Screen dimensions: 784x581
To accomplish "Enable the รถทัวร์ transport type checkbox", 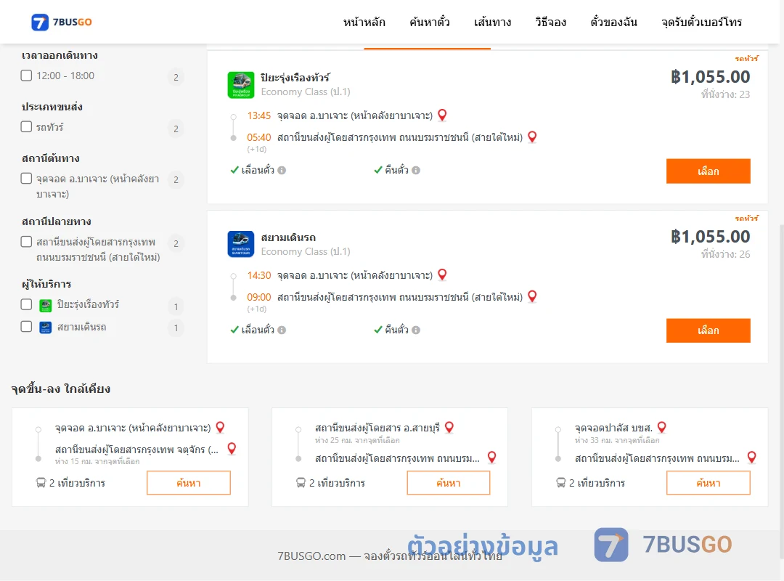I will point(27,126).
